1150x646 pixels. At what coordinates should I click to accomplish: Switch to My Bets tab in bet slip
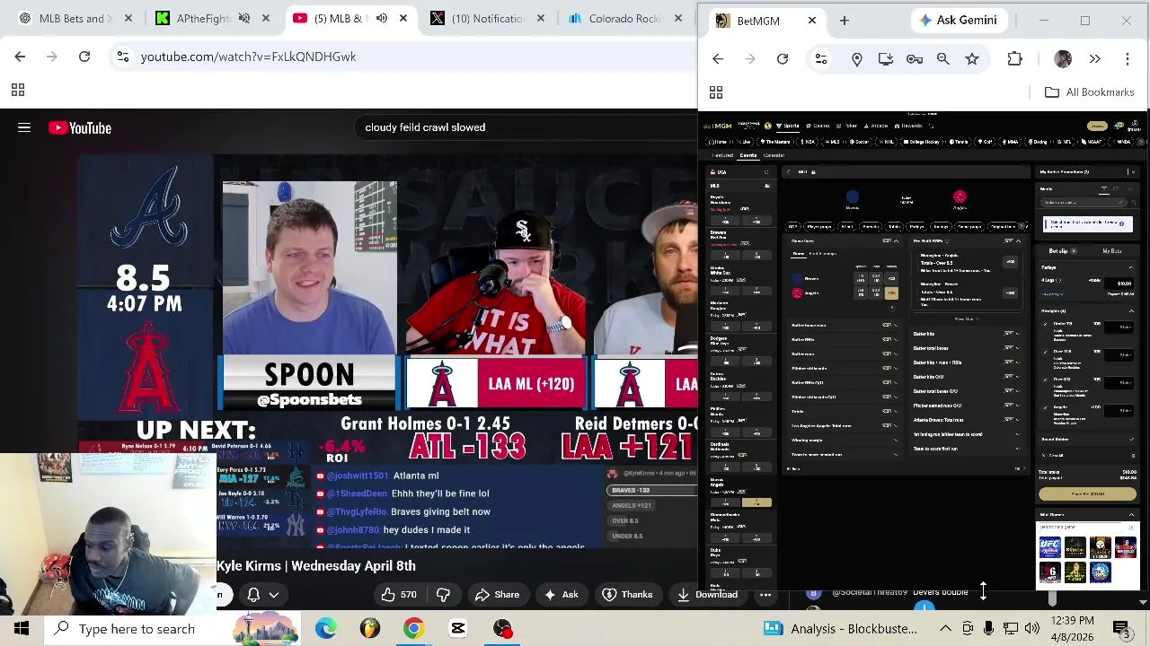pos(1112,250)
